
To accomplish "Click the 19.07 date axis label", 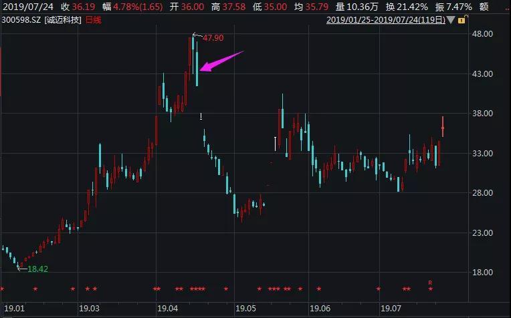I will tap(391, 308).
